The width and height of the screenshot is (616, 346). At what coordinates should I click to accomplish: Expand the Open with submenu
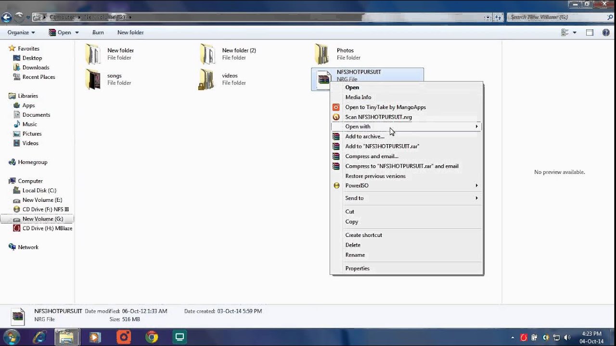tap(407, 126)
